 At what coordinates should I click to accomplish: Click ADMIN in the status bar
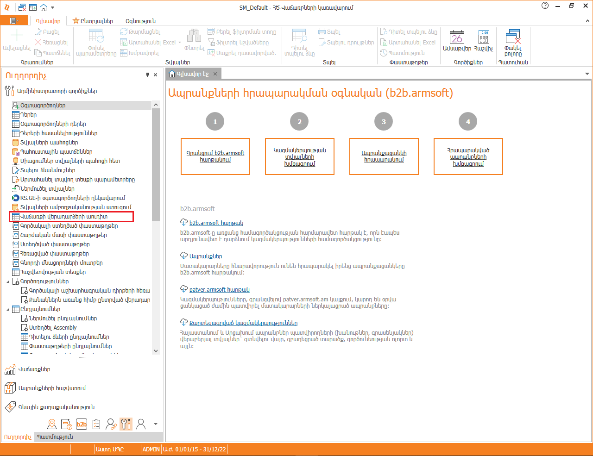pyautogui.click(x=151, y=450)
